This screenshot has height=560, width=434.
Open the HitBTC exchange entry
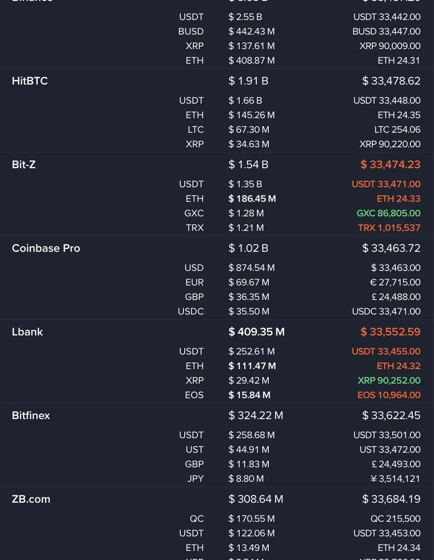pyautogui.click(x=30, y=81)
